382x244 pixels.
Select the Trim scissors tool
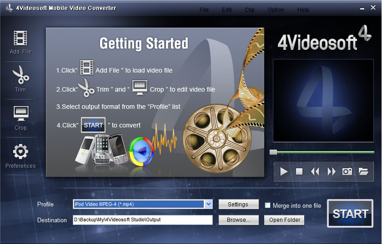click(x=20, y=75)
